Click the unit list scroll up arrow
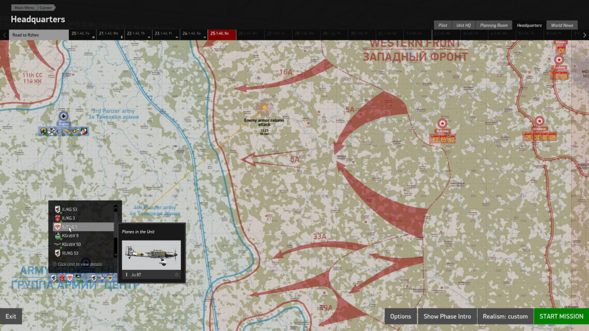The image size is (589, 331). point(115,208)
